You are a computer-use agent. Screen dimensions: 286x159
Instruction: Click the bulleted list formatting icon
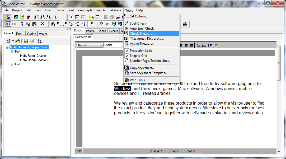[204, 45]
